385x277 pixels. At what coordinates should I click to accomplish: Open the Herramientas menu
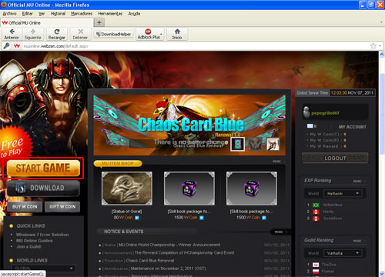click(110, 14)
